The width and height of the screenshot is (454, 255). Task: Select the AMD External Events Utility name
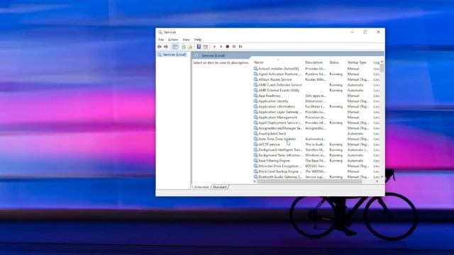click(x=279, y=90)
